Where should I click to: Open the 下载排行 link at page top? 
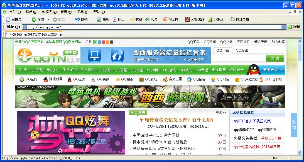click(243, 42)
